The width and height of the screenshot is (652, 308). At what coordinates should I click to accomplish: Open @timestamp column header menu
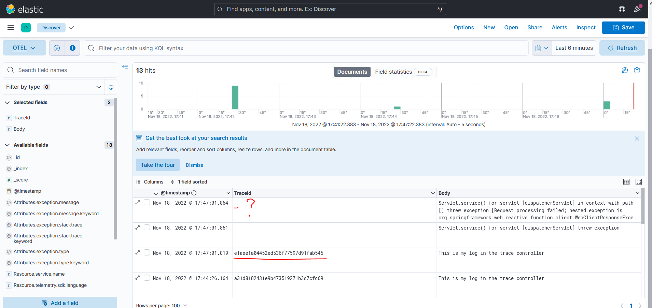pos(228,193)
